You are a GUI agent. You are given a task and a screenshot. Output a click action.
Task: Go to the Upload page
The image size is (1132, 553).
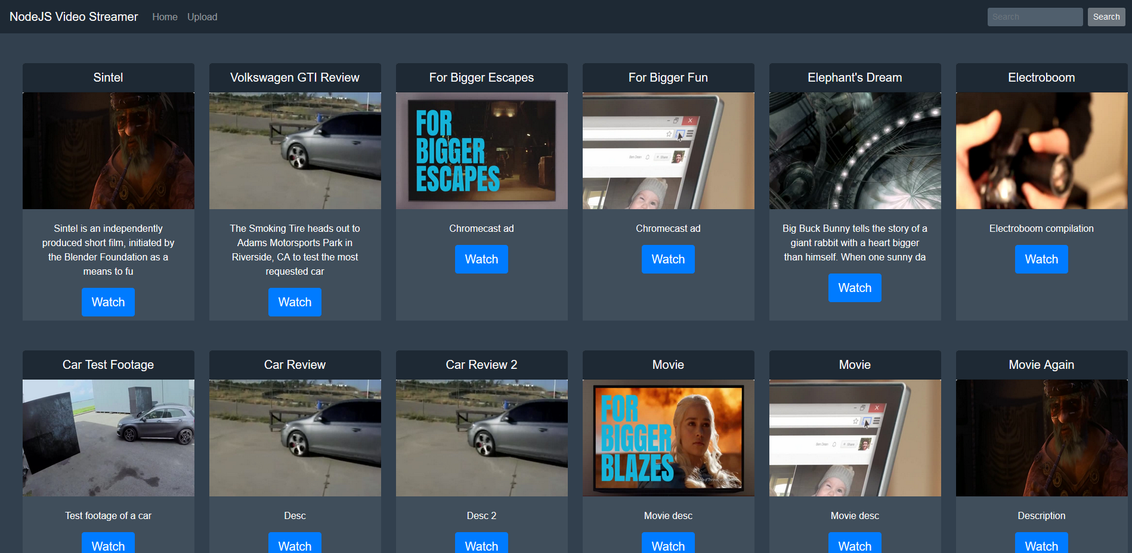click(x=202, y=17)
